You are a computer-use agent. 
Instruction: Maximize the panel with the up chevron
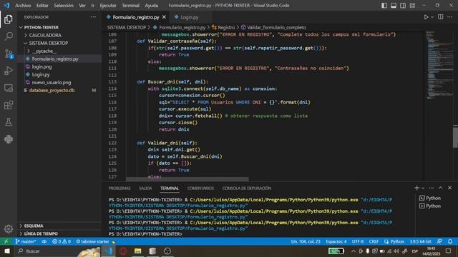pyautogui.click(x=441, y=188)
